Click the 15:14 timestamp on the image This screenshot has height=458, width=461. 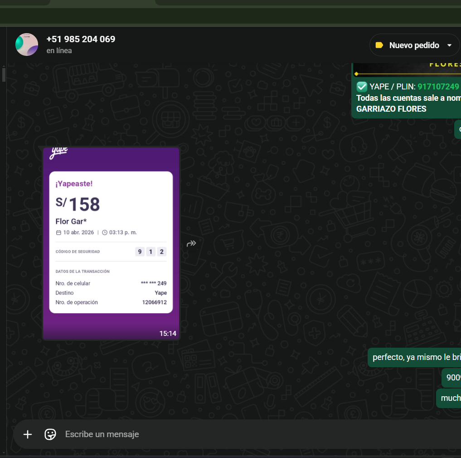point(167,333)
